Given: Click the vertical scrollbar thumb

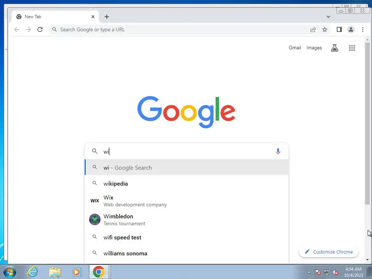Looking at the screenshot, I should (367, 124).
